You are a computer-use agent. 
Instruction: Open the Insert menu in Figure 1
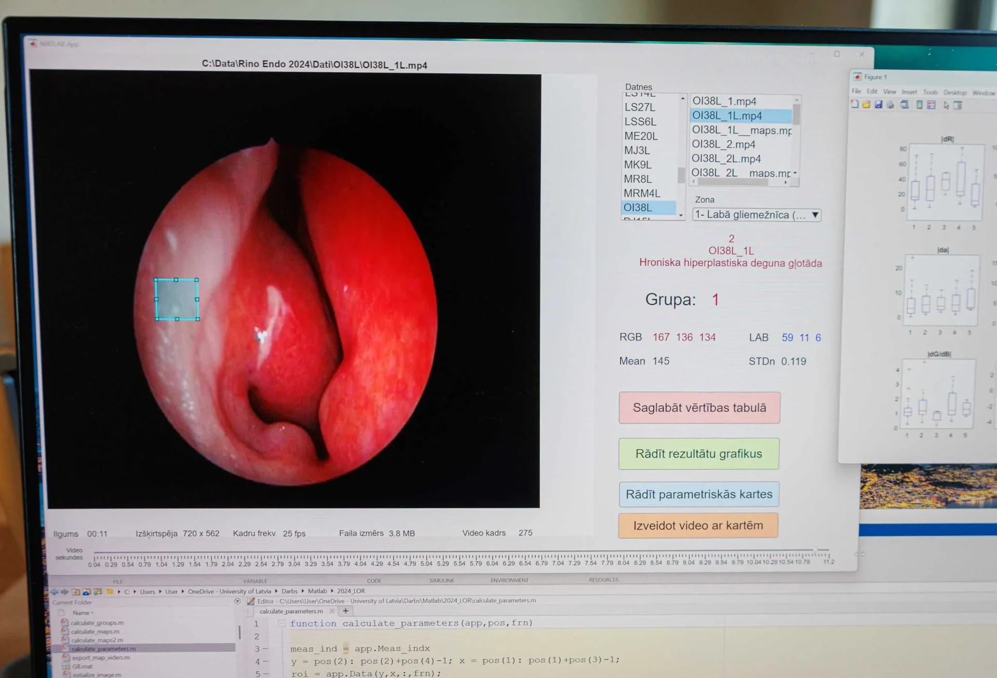coord(909,92)
